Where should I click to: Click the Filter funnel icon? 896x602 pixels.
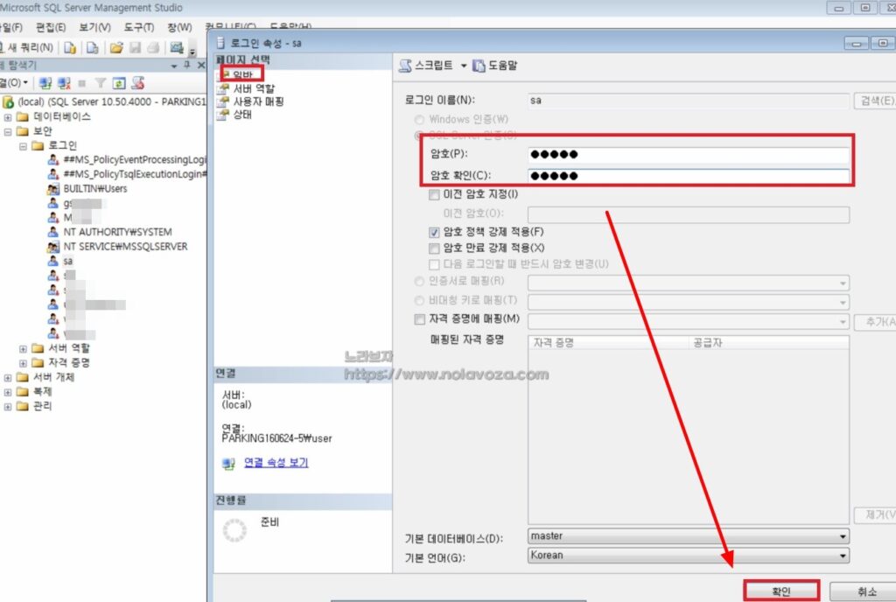[100, 83]
